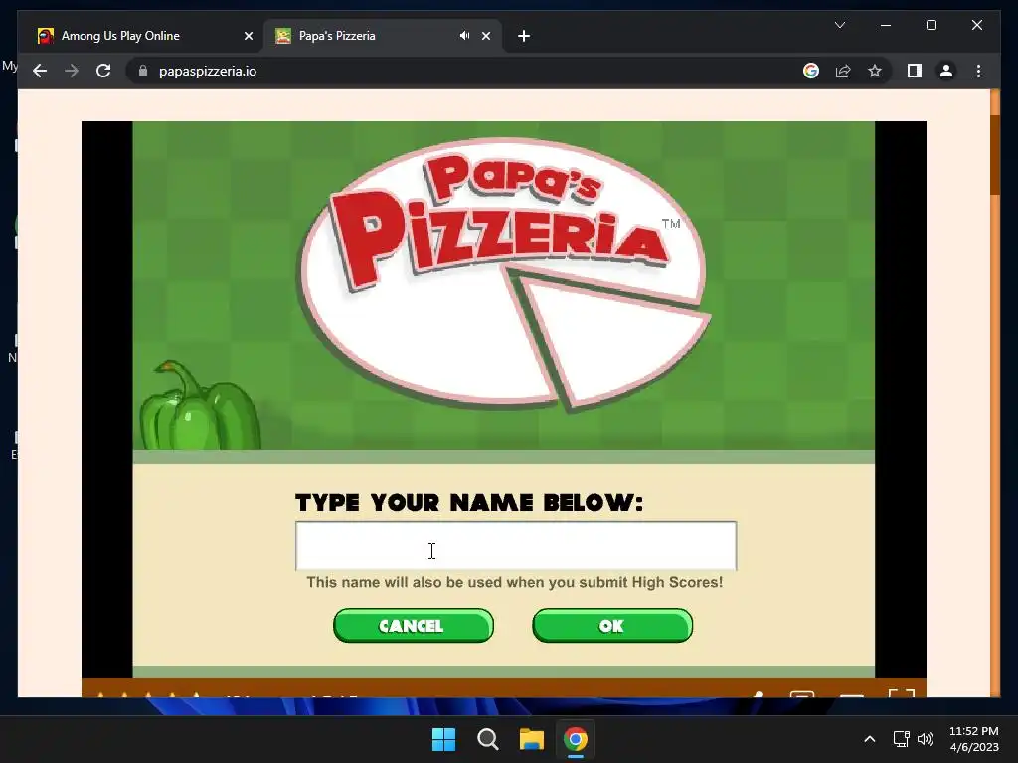The width and height of the screenshot is (1018, 763).
Task: Bookmark this page with star icon
Action: tap(875, 71)
